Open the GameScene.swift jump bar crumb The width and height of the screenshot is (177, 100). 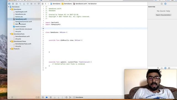[x=80, y=4]
